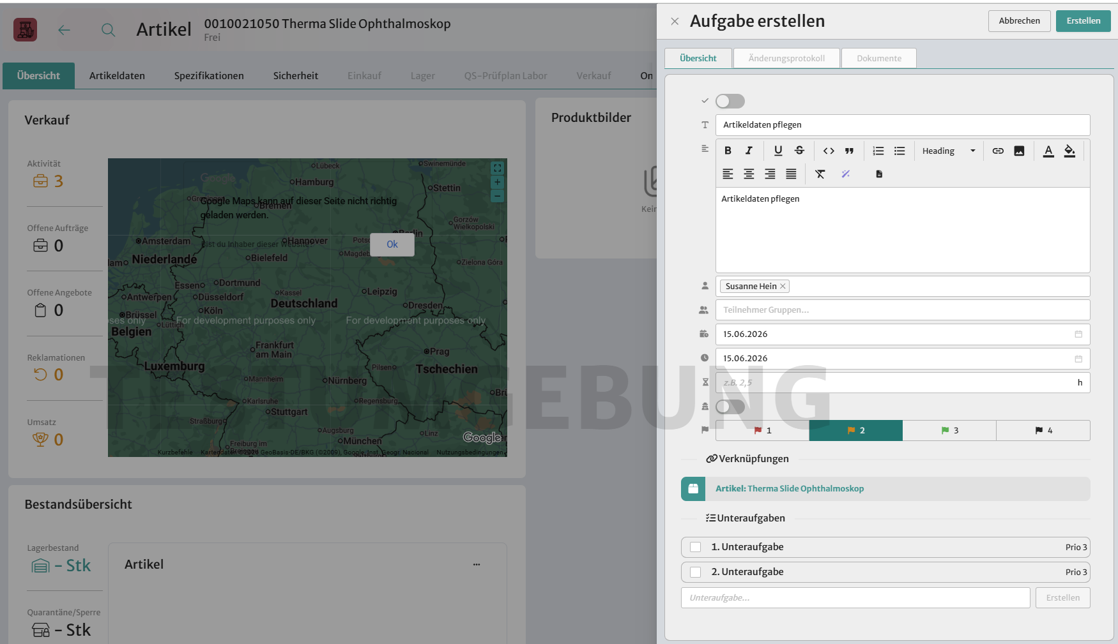Open the calendar picker in the upper date field
Viewport: 1118px width, 644px height.
click(x=1078, y=334)
